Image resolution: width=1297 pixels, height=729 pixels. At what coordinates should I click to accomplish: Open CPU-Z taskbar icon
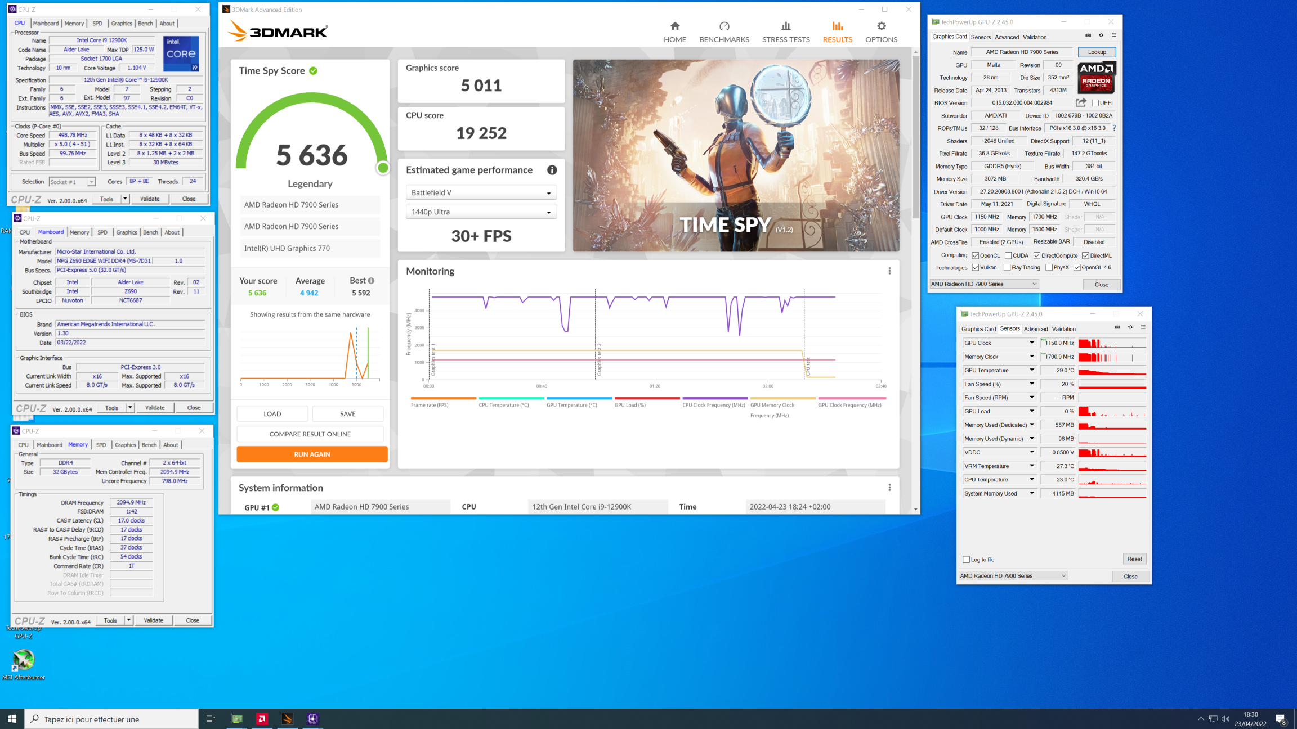312,719
